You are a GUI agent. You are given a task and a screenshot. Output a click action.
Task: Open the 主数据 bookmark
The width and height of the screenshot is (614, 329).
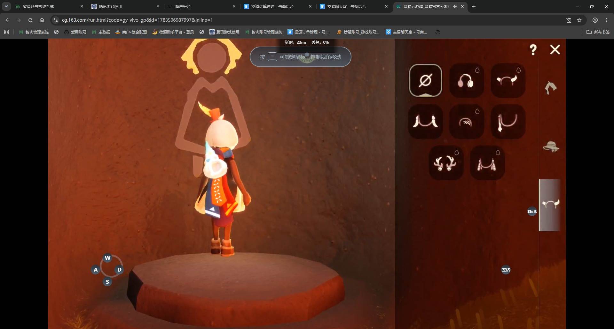(x=101, y=32)
